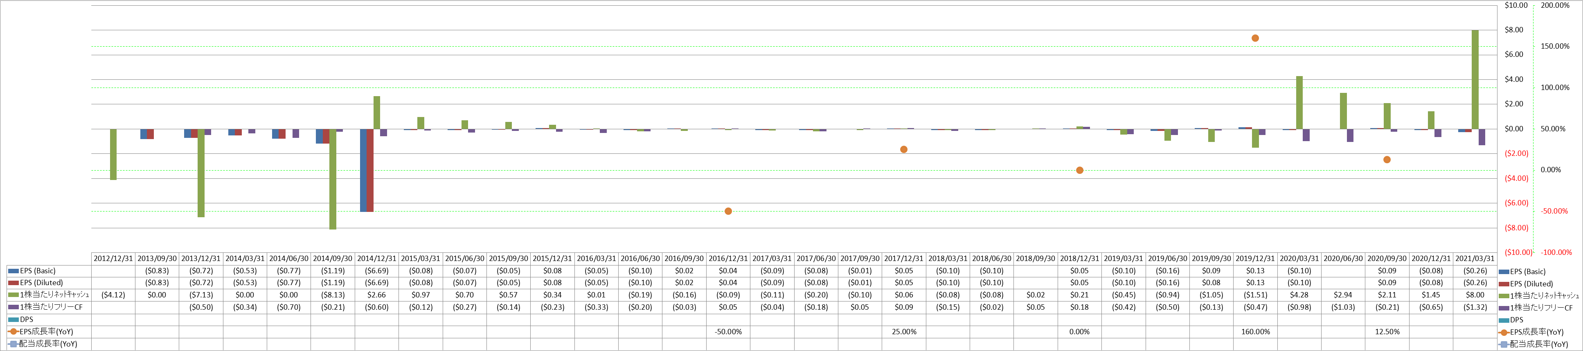Viewport: 1583px width, 351px height.
Task: Select the 2014/12/31 date column header
Action: coord(377,259)
